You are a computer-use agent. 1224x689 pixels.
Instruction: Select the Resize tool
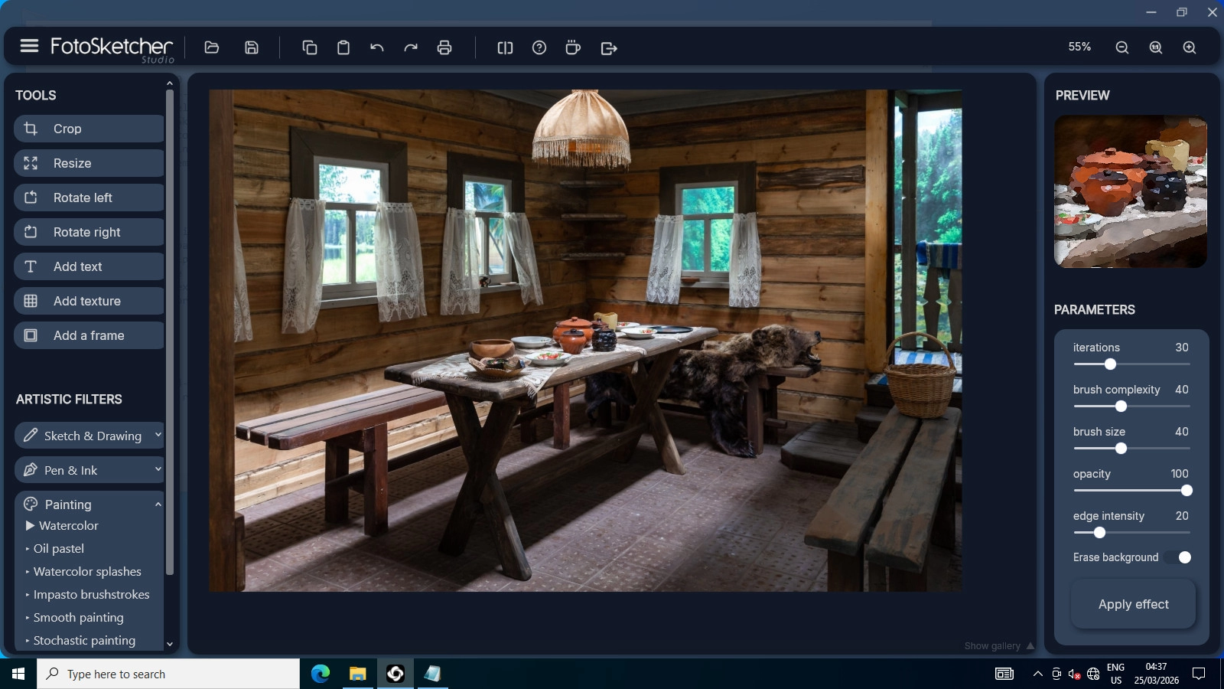point(89,163)
